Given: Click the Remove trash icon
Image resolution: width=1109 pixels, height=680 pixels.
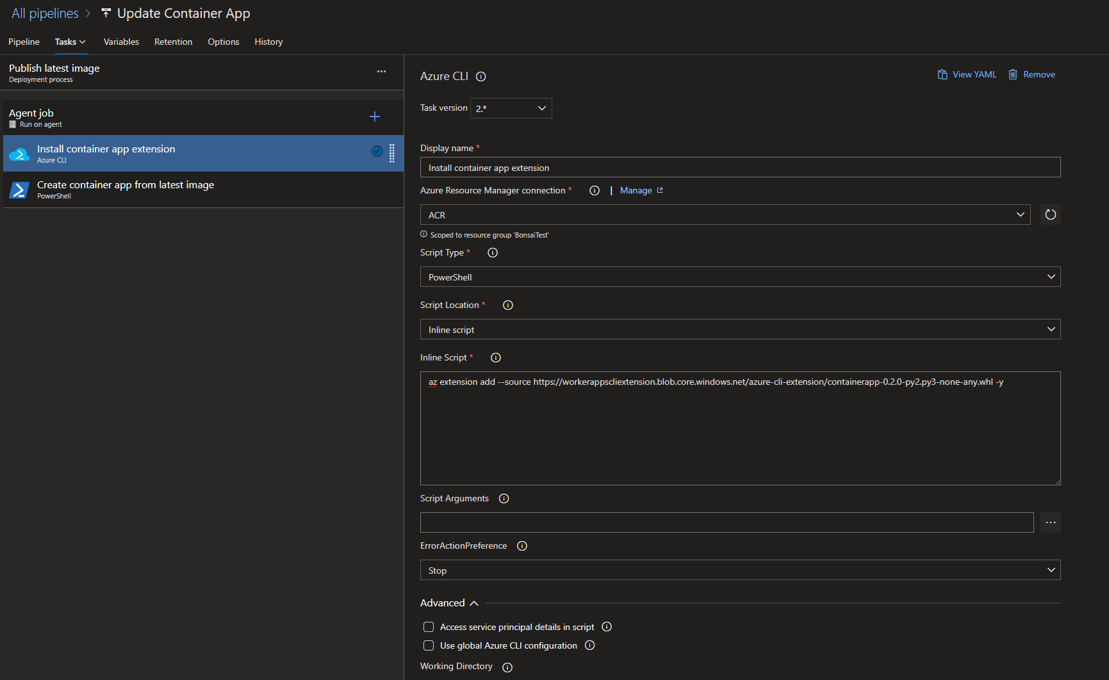Looking at the screenshot, I should [x=1013, y=75].
